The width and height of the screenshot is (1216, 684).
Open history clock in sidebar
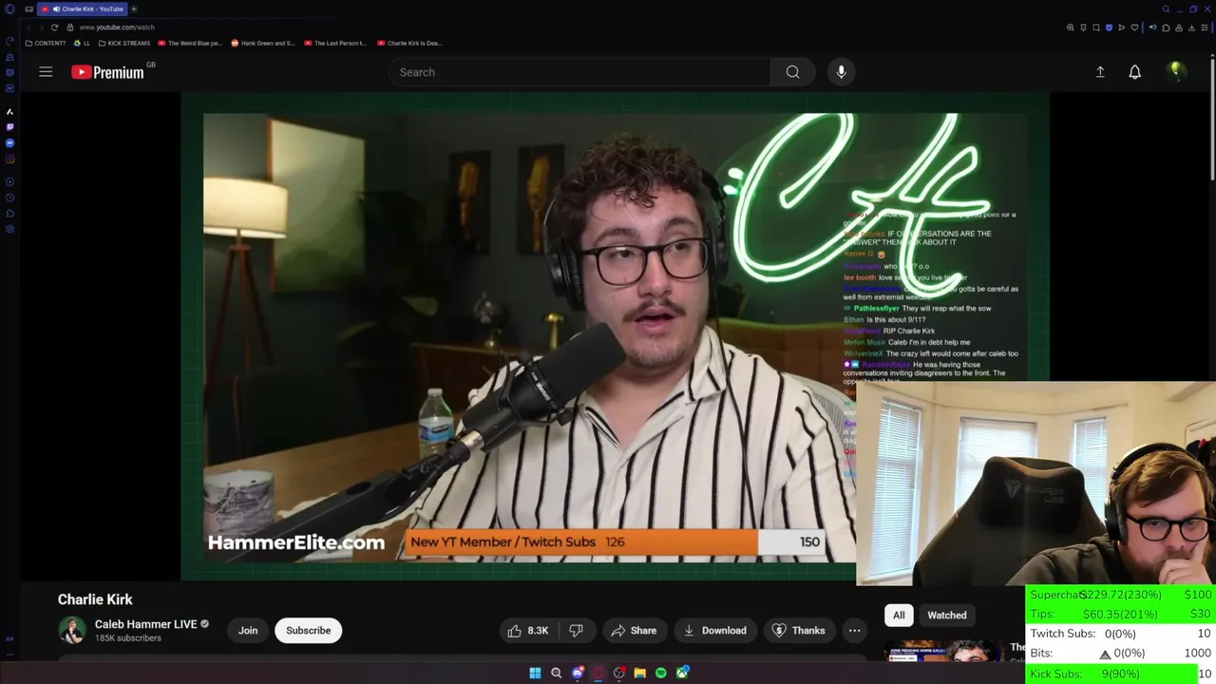[x=9, y=198]
